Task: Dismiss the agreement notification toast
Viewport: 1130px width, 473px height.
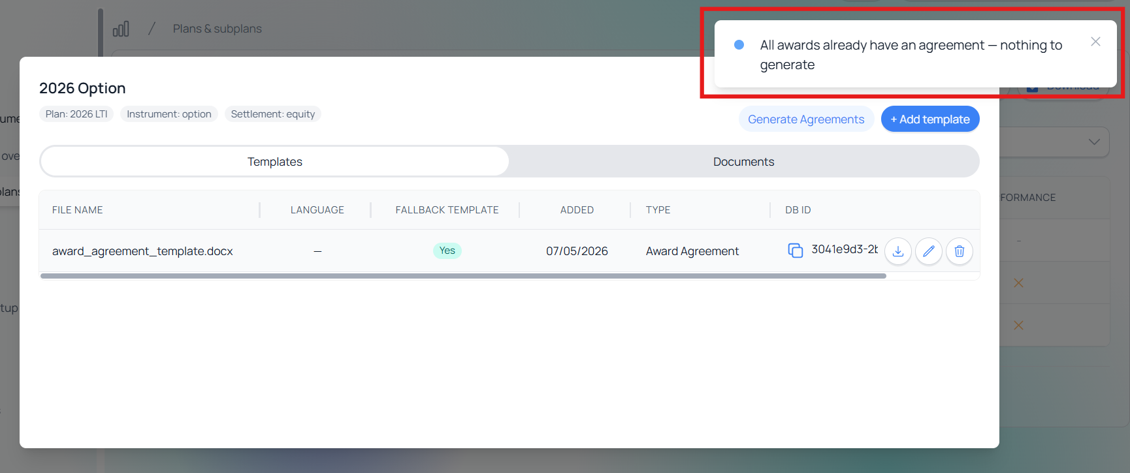Action: [1095, 42]
